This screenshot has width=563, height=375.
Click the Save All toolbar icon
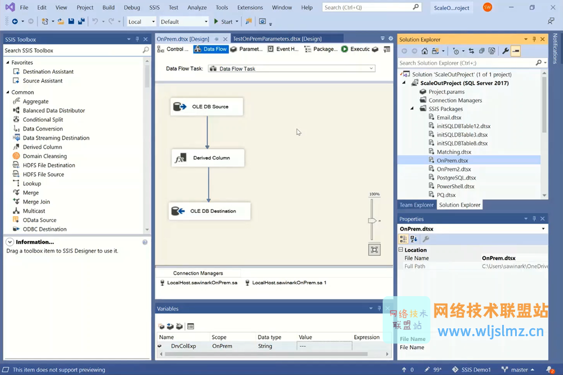pyautogui.click(x=82, y=21)
